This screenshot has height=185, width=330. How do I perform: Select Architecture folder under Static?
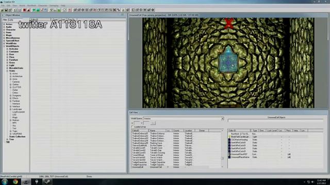click(18, 77)
